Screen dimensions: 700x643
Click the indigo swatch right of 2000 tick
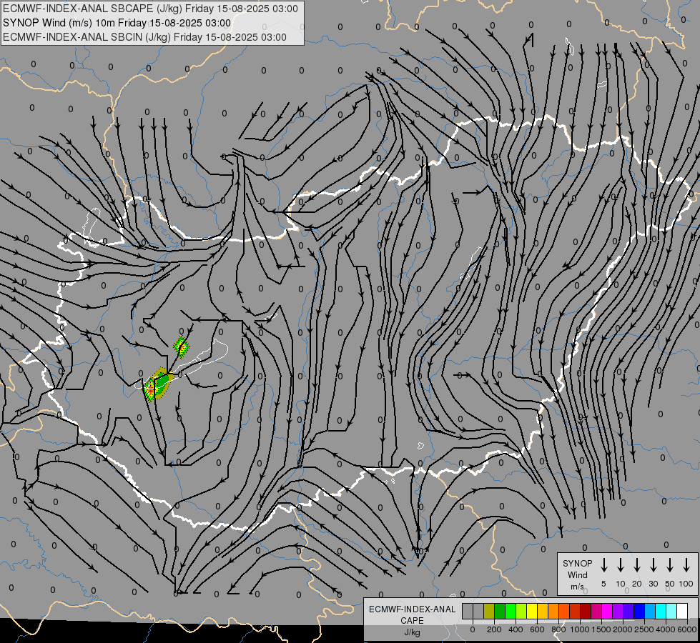click(x=628, y=612)
